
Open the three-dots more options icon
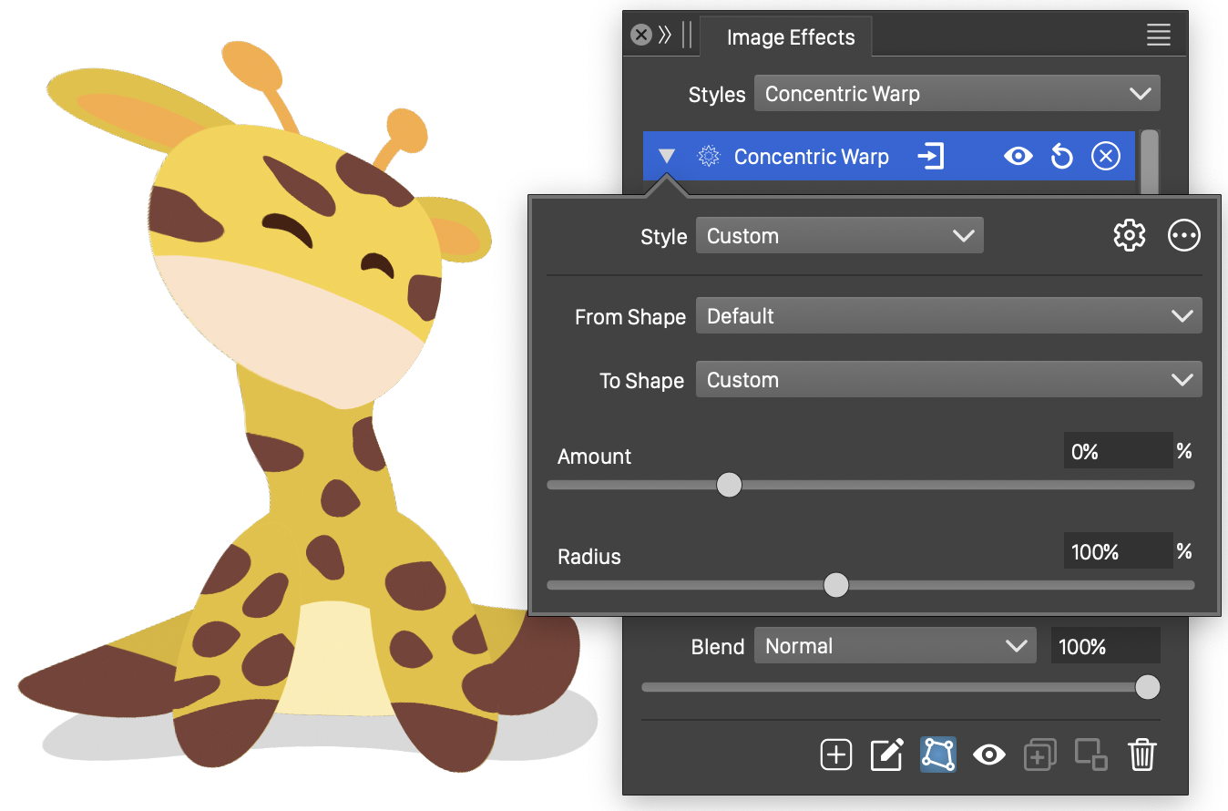[x=1183, y=236]
